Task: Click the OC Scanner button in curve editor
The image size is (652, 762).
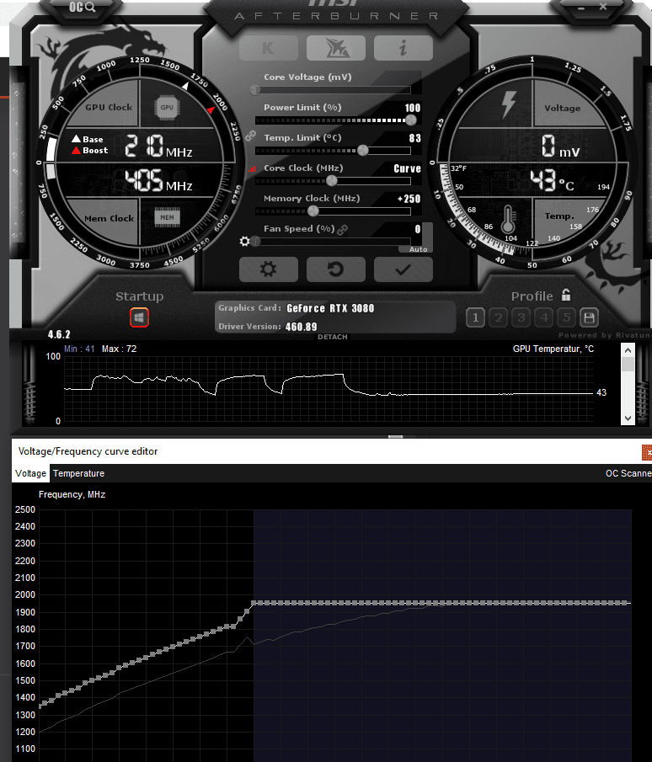Action: (628, 473)
